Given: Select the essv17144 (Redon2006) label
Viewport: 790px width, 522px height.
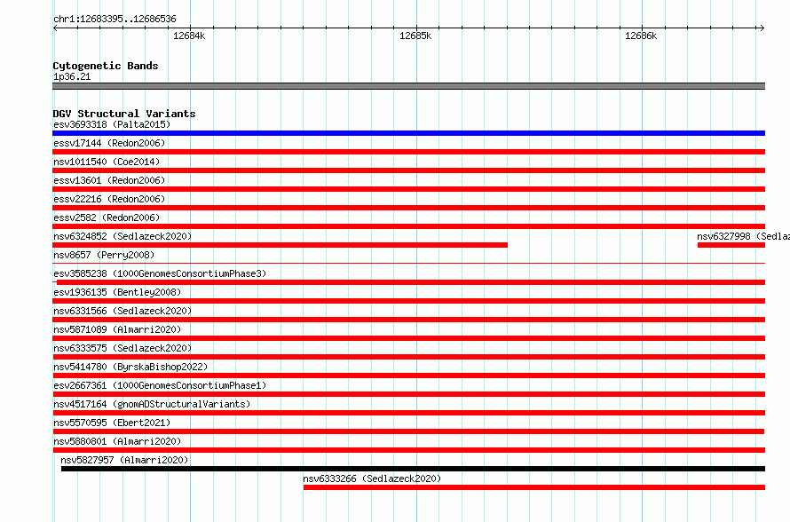Looking at the screenshot, I should click(109, 143).
